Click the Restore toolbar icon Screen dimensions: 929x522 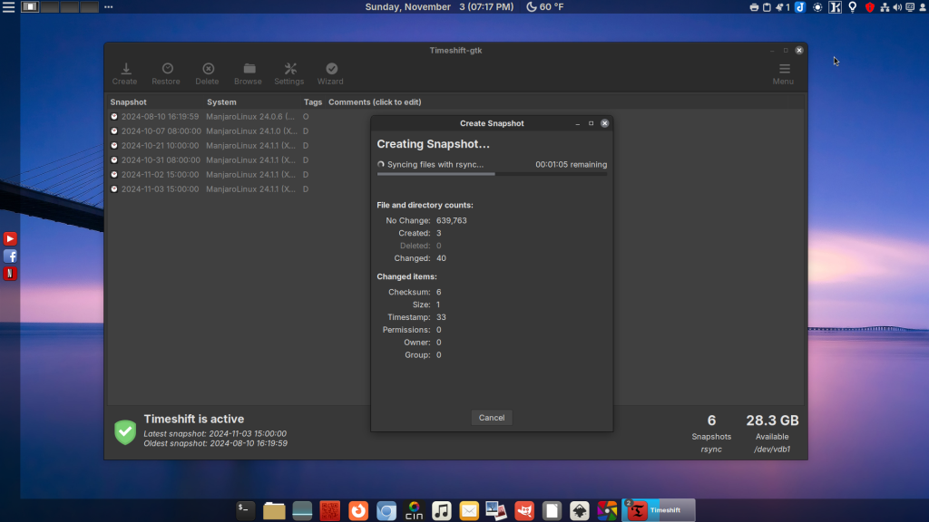tap(166, 73)
